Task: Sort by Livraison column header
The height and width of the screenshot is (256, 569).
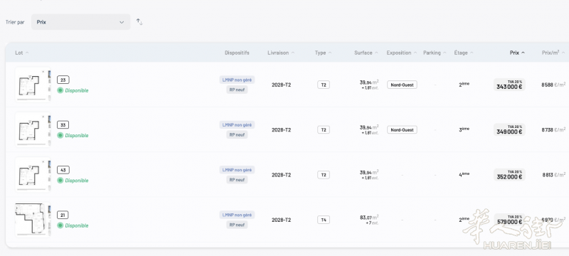Action: 281,53
